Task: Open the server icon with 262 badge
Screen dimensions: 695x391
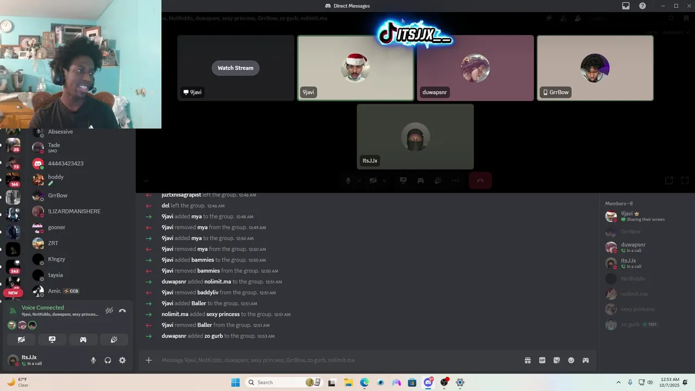Action: coord(12,266)
